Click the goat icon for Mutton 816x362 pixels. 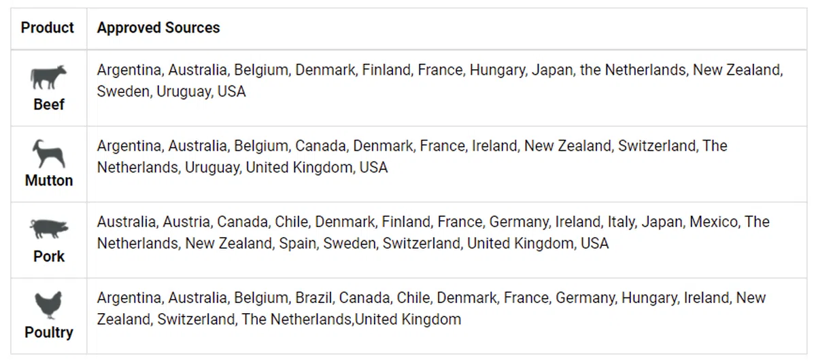(x=48, y=153)
